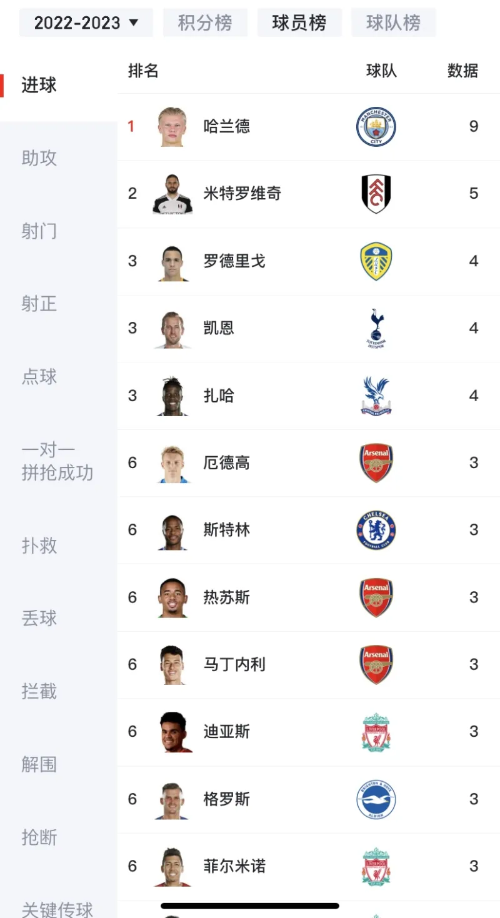Tap Arsenal crest in 厄德高 row
The image size is (500, 918).
pos(376,463)
